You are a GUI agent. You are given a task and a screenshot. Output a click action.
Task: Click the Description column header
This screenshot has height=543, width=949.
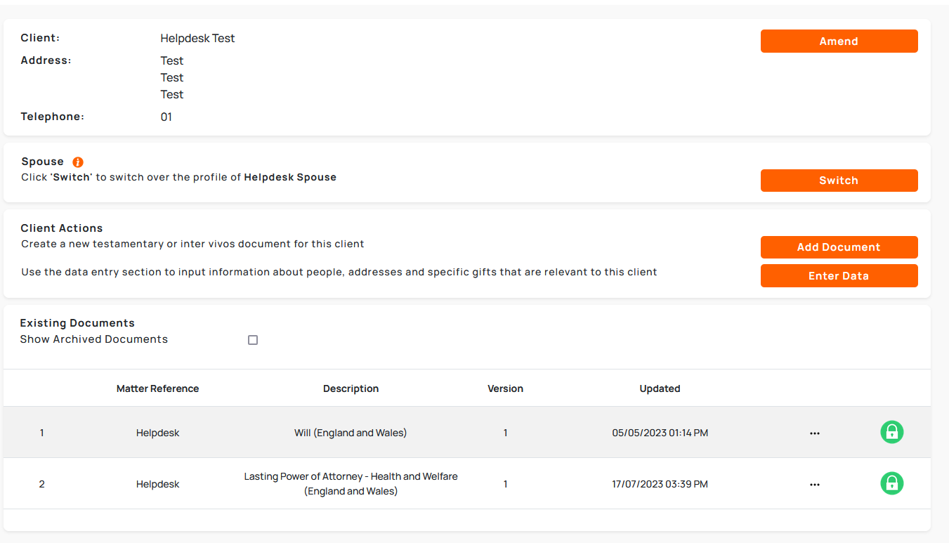pyautogui.click(x=351, y=388)
